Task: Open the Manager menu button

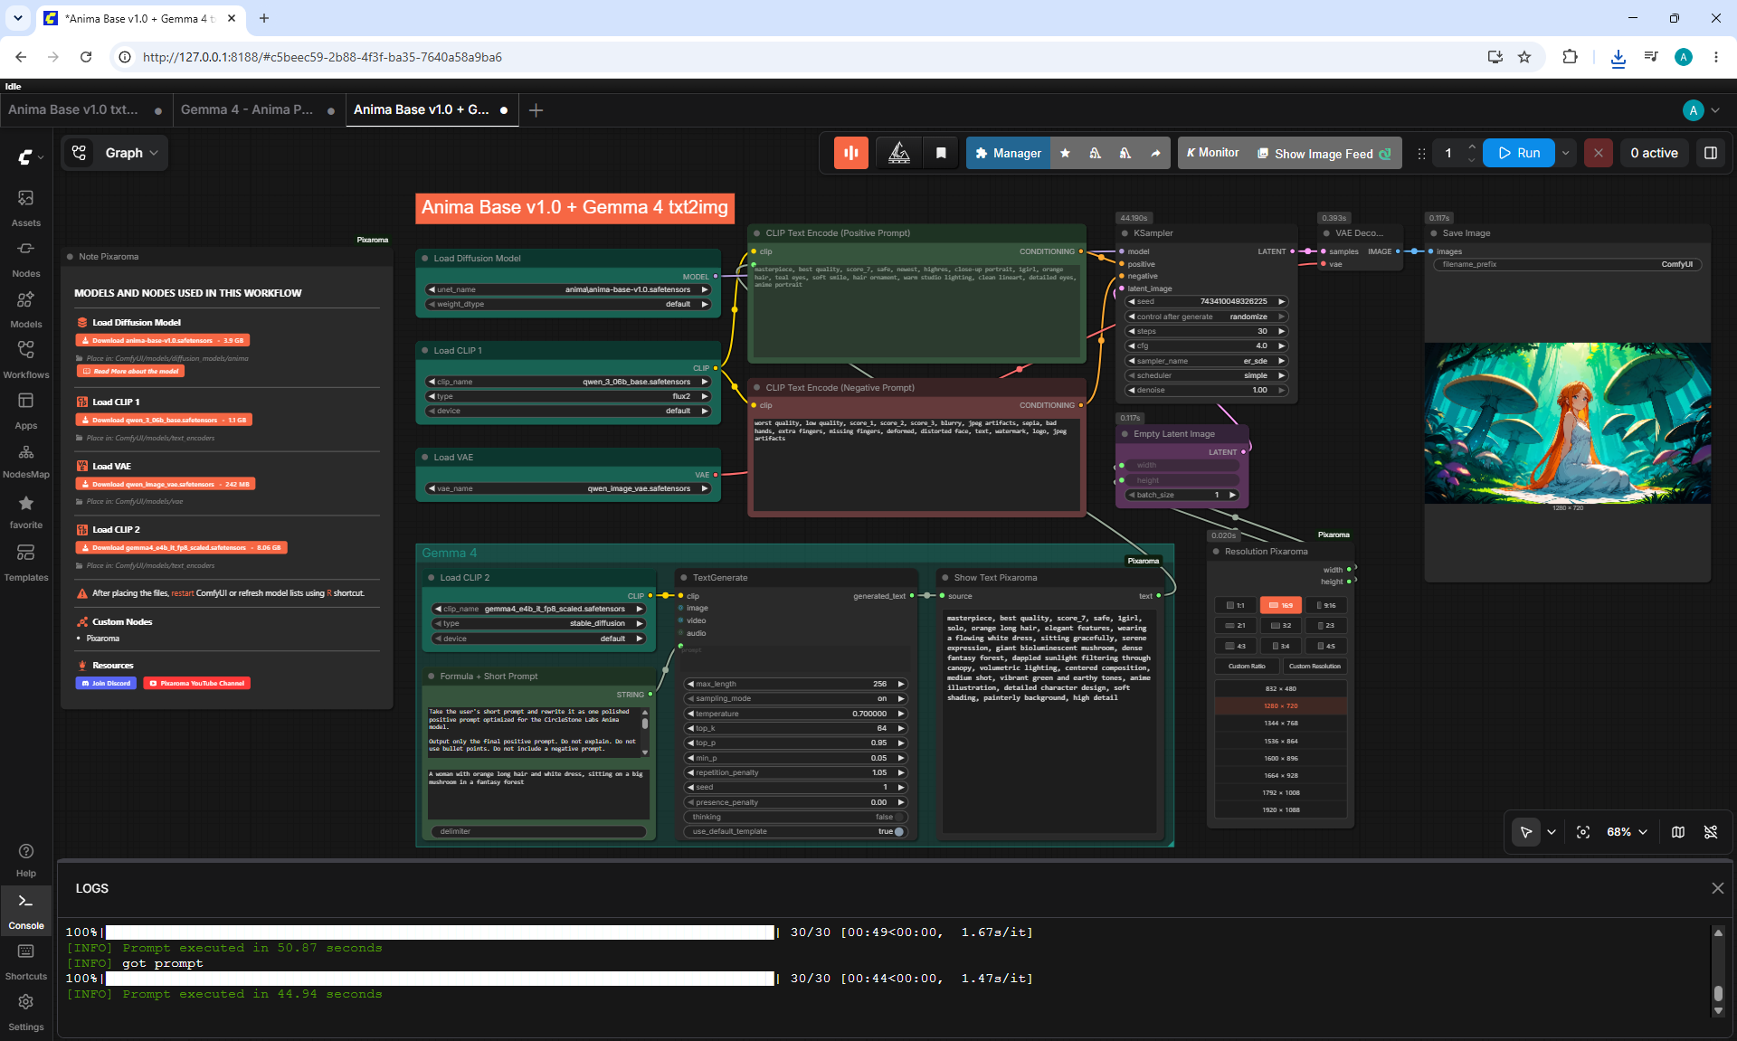Action: tap(1008, 153)
